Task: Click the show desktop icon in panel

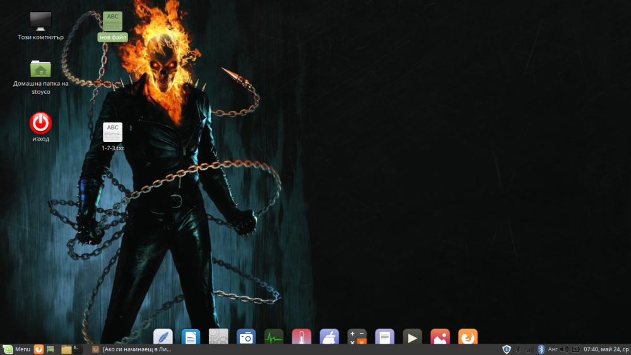Action: click(x=50, y=349)
